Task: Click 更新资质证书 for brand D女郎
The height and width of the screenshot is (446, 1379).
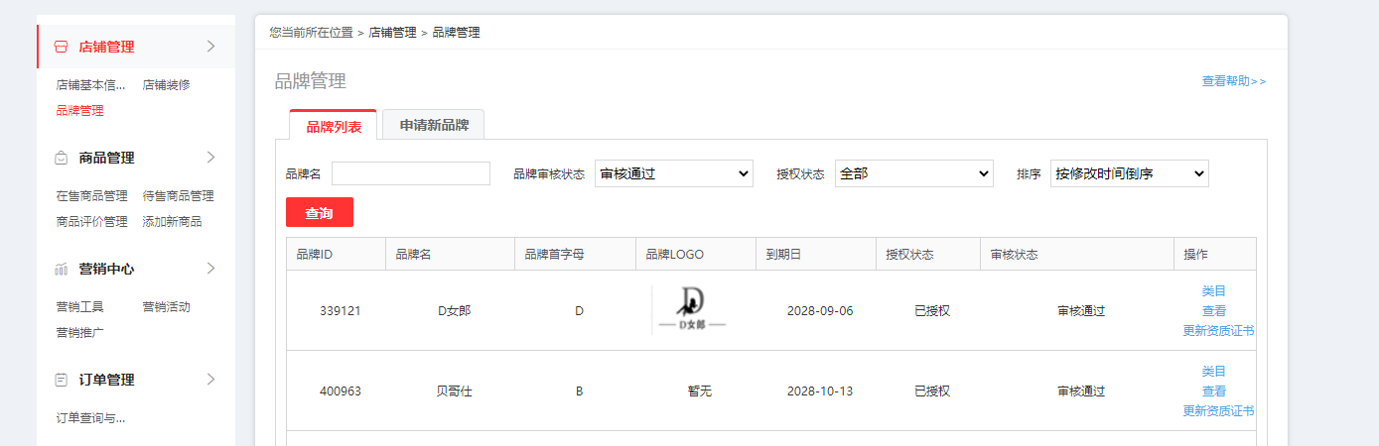Action: click(1218, 331)
